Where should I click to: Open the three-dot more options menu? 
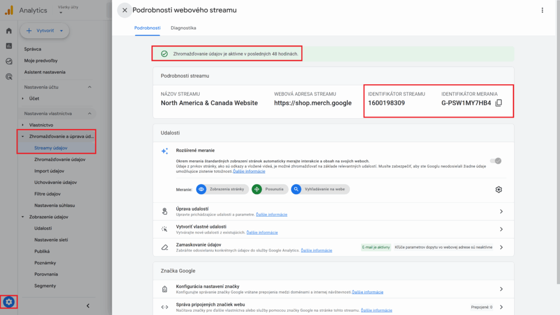(542, 10)
